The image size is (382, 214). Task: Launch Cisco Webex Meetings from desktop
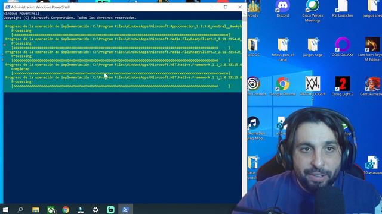click(313, 11)
